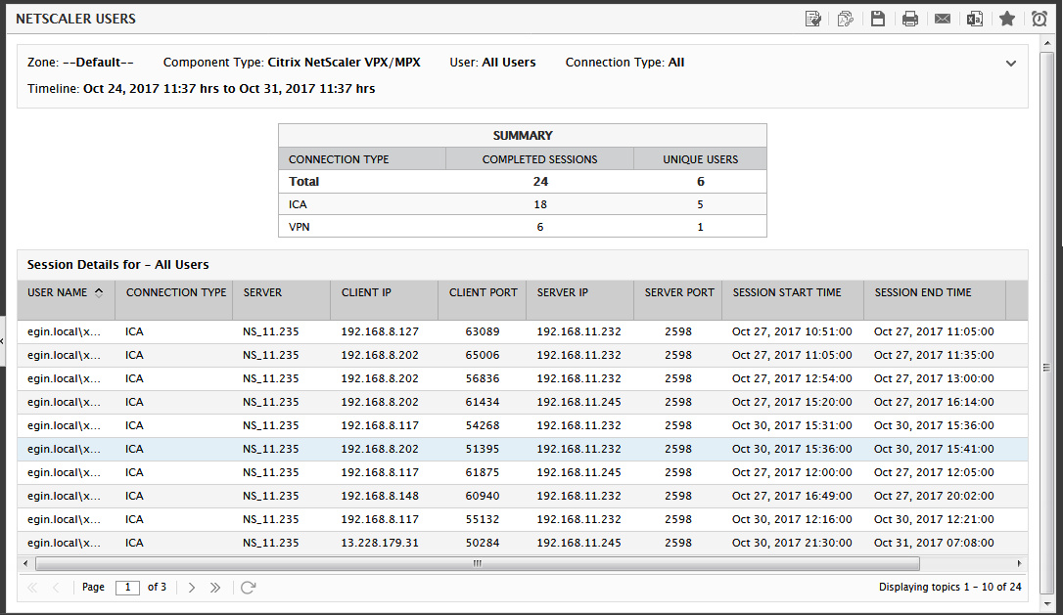The width and height of the screenshot is (1063, 615).
Task: Click end time Oct 27, 2017 16:14:00
Action: coord(934,402)
